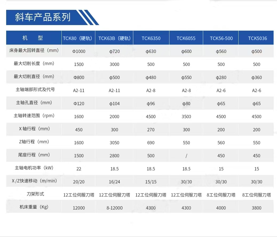Viewport: 277px width, 237px height.
Task: Click the 主轴转速范围 row label
Action: tap(33, 116)
